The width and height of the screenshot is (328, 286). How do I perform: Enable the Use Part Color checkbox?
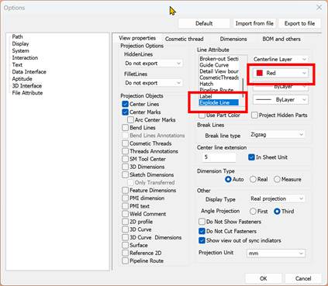click(202, 115)
